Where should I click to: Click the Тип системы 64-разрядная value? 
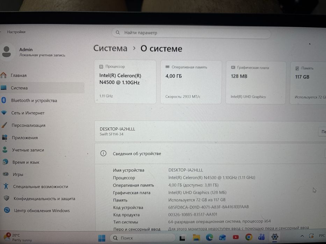click(219, 221)
